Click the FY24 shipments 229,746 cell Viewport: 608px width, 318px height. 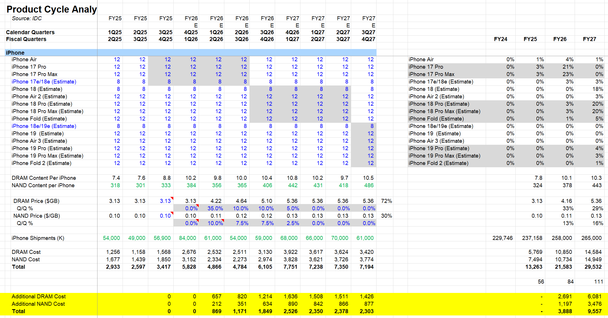tap(502, 238)
